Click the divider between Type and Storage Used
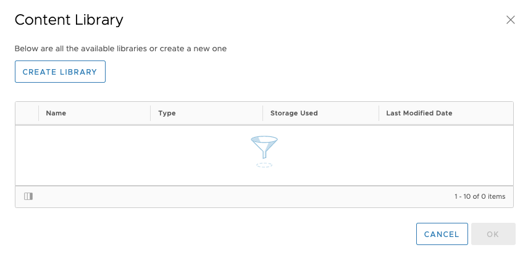 [262, 114]
